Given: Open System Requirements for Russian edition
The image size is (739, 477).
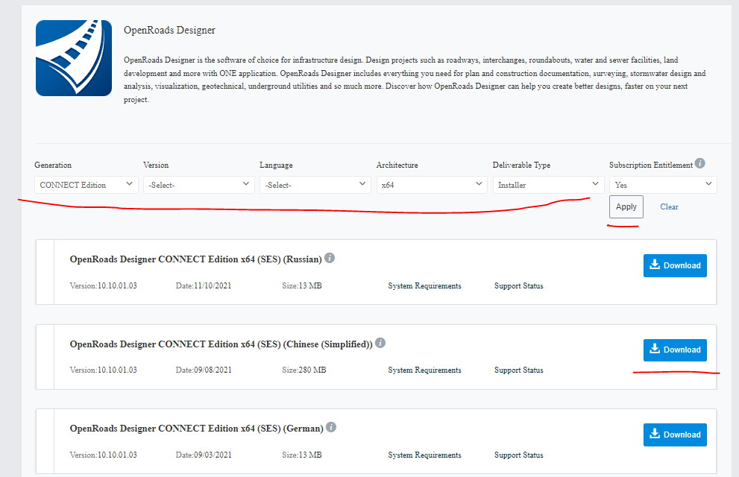Looking at the screenshot, I should pos(424,285).
